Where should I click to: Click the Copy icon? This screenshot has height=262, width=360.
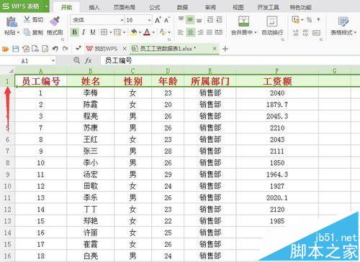(x=27, y=32)
